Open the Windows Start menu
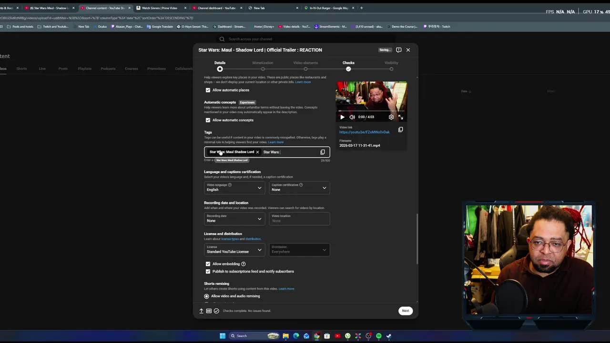This screenshot has width=610, height=343. [x=223, y=336]
